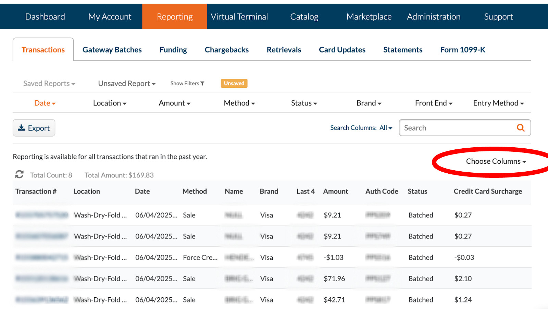
Task: Click the Transaction # column header
Action: point(36,191)
